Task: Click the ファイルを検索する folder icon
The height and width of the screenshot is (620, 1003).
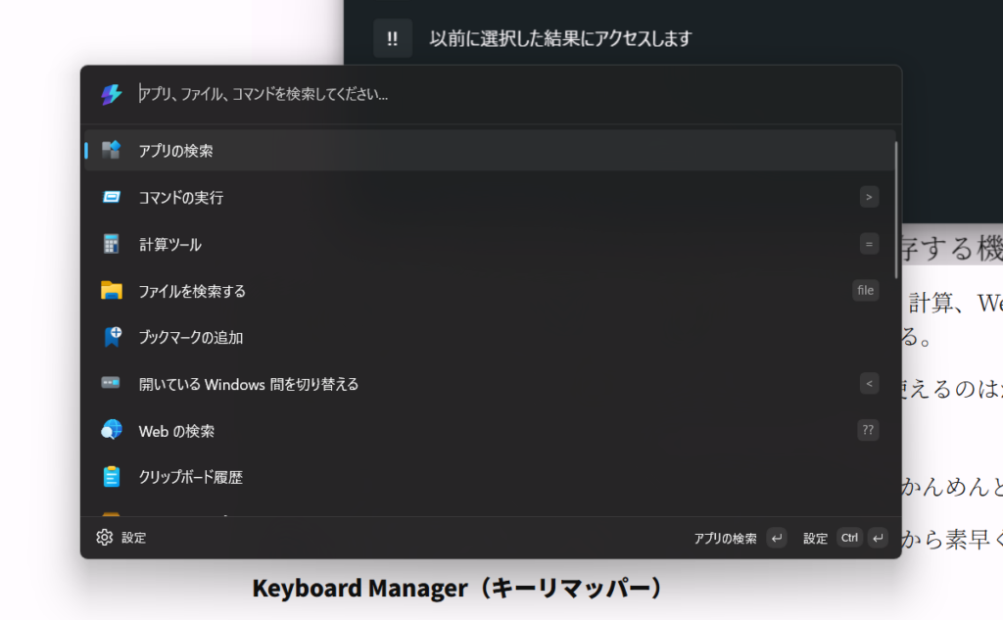Action: (x=111, y=291)
